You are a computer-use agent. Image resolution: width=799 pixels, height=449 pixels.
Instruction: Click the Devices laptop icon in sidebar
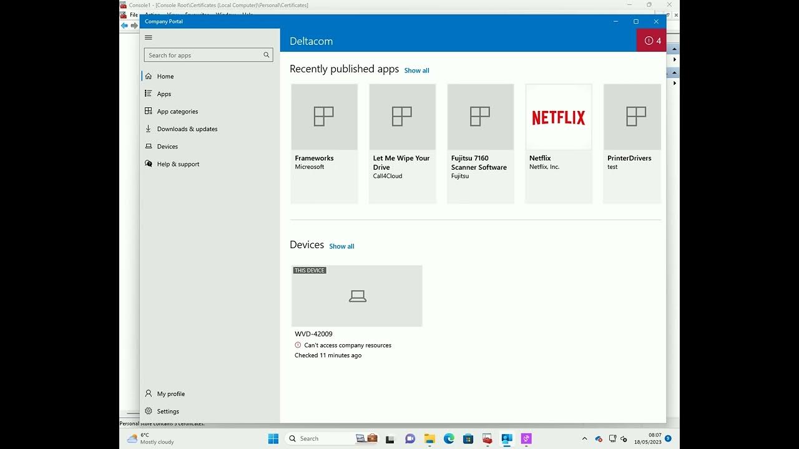click(x=149, y=146)
